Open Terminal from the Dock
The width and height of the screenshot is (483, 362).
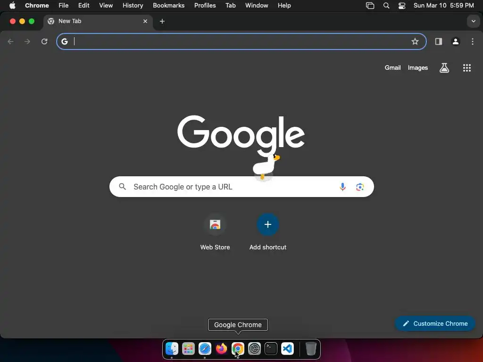(271, 348)
